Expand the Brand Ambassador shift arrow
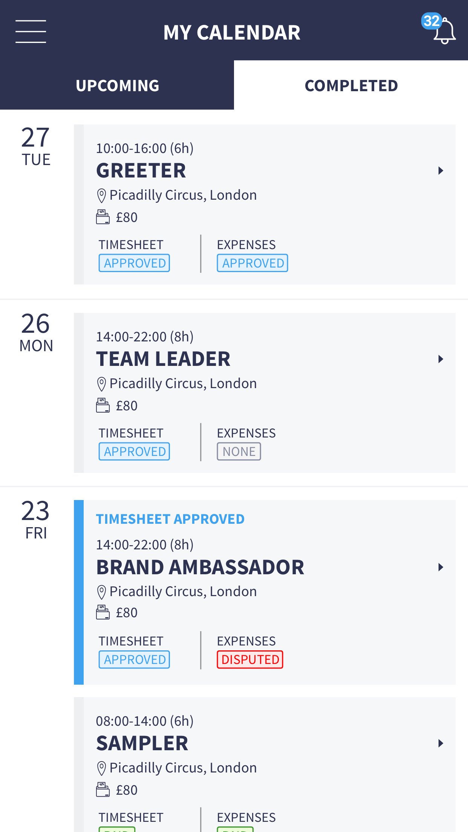Image resolution: width=468 pixels, height=832 pixels. 440,567
